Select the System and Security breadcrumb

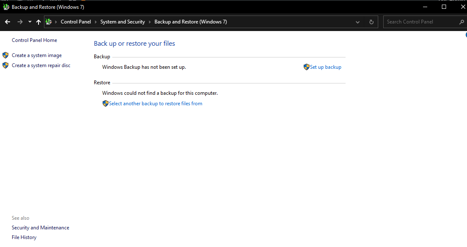coord(122,22)
